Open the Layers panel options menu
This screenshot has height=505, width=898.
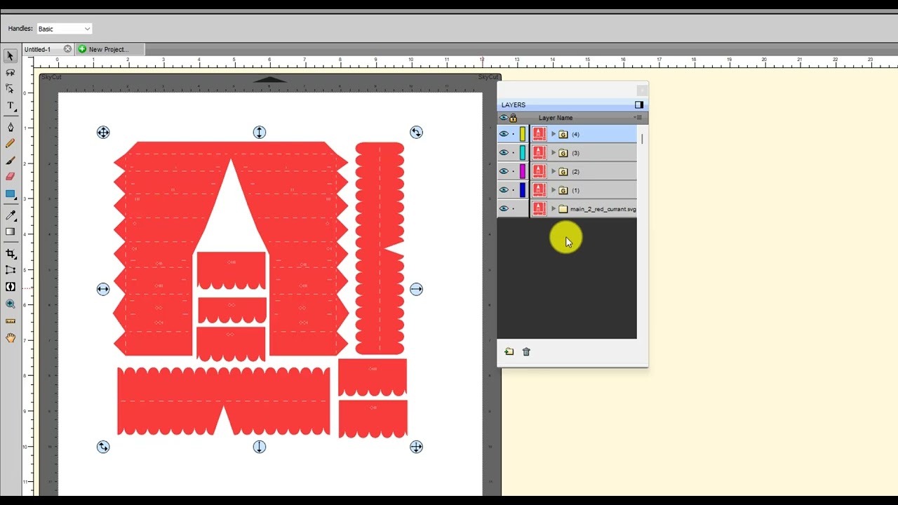(x=637, y=117)
